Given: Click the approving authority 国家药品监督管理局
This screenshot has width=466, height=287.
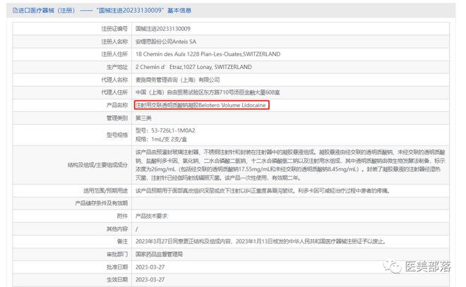Looking at the screenshot, I should pos(159,255).
